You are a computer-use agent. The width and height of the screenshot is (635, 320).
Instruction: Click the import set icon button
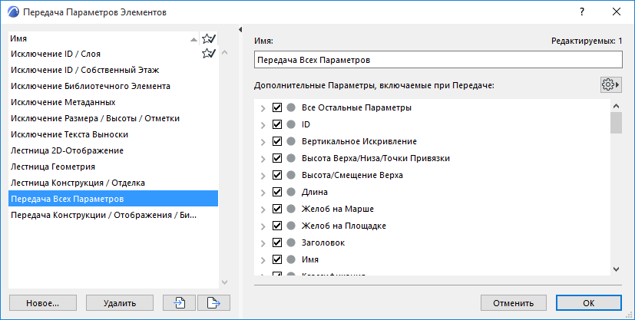[x=180, y=302]
